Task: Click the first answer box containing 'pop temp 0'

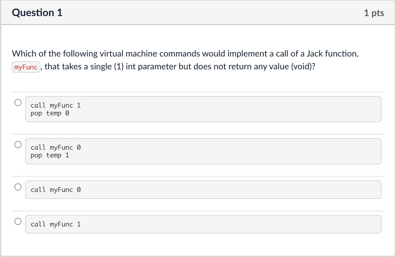Action: coord(203,109)
